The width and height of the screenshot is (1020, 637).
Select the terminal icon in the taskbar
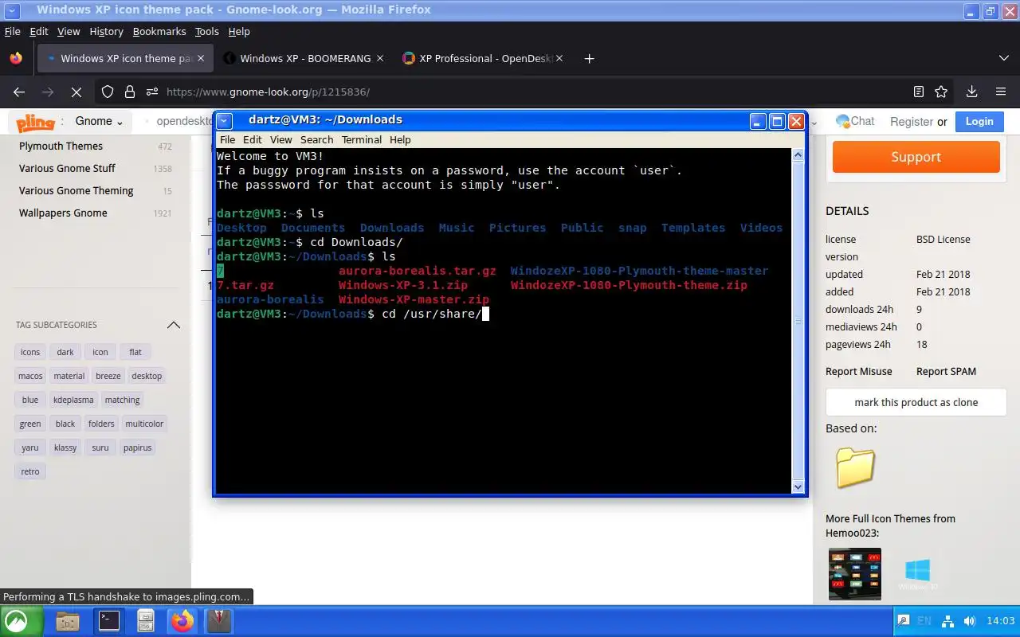pos(108,621)
